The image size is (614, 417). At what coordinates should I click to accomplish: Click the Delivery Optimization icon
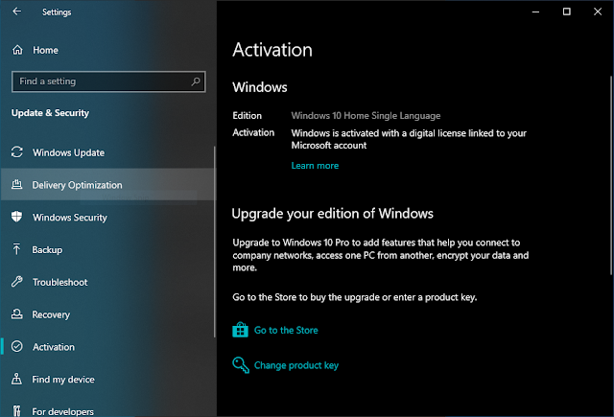point(17,184)
